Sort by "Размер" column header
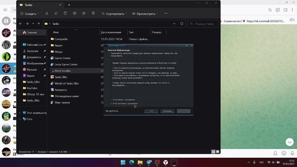The height and width of the screenshot is (167, 297). [156, 32]
